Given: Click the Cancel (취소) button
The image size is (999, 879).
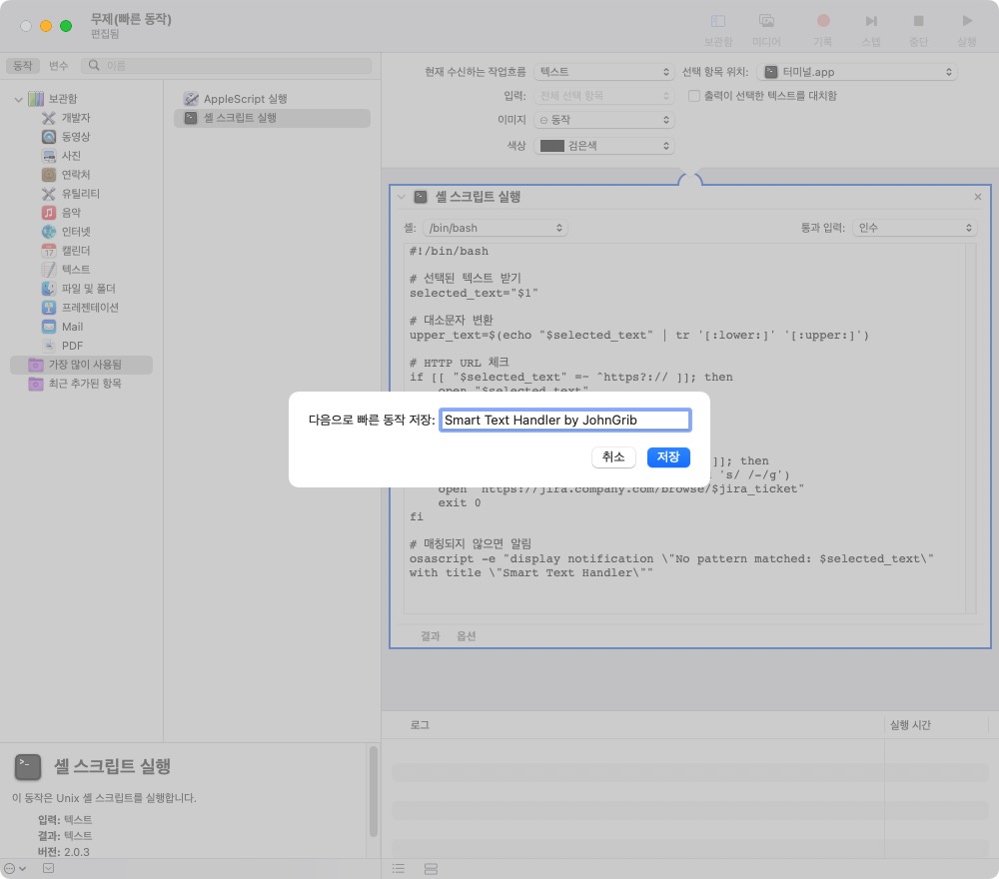Looking at the screenshot, I should [x=613, y=456].
